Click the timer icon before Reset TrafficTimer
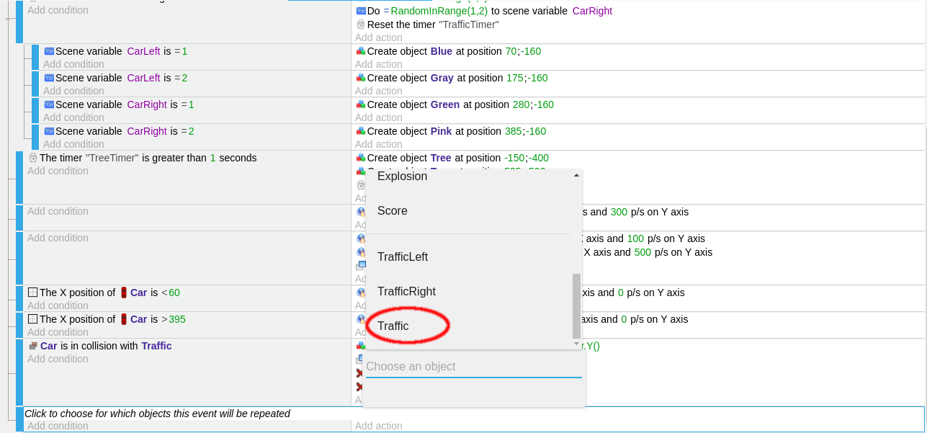This screenshot has width=927, height=433. tap(360, 24)
